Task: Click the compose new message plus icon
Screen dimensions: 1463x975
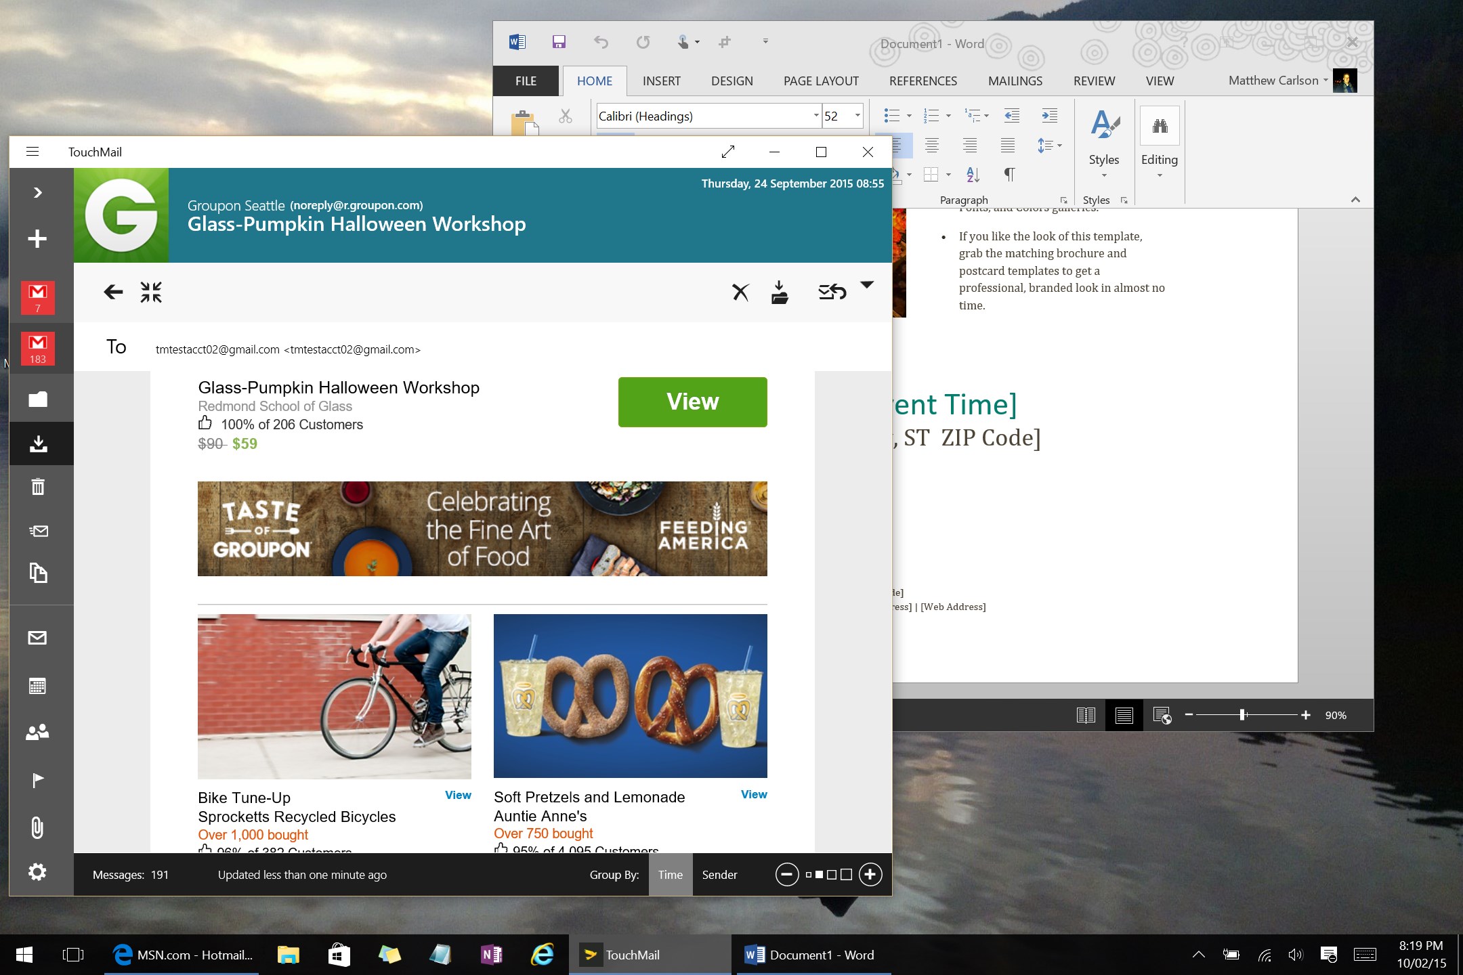Action: click(37, 239)
